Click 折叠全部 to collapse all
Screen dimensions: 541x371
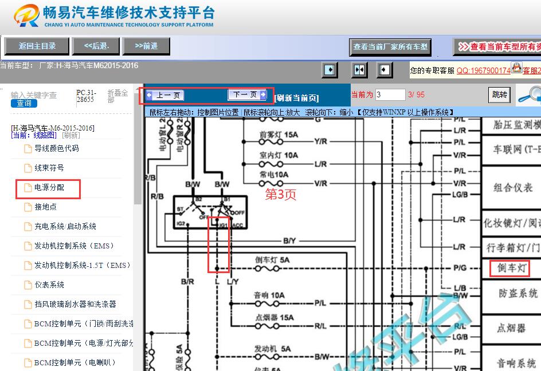117,96
